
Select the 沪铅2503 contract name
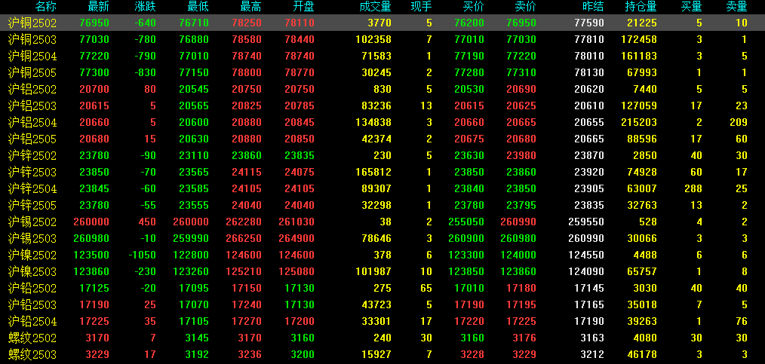(x=32, y=304)
